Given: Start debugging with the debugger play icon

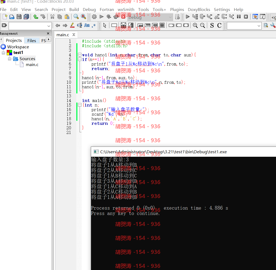Looking at the screenshot, I should 188,17.
